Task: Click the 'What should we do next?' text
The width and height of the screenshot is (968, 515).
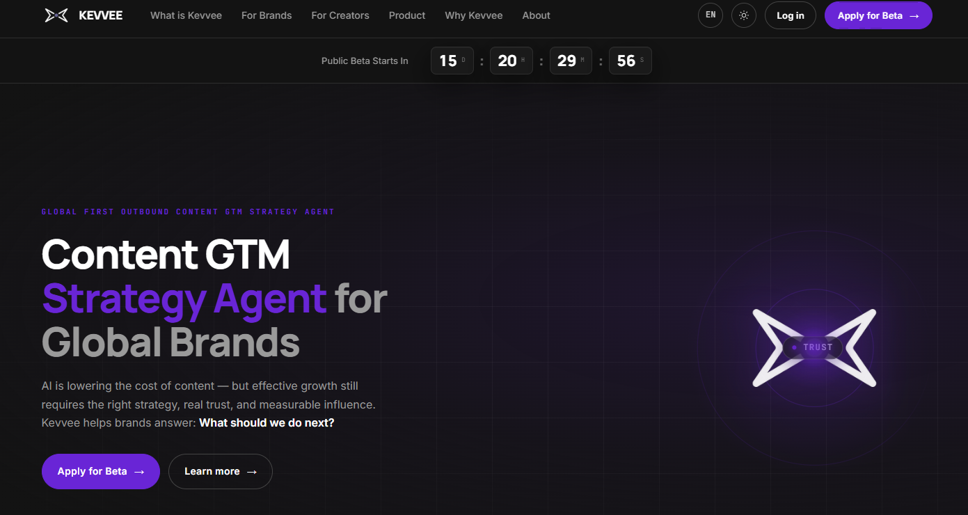Action: (x=267, y=422)
